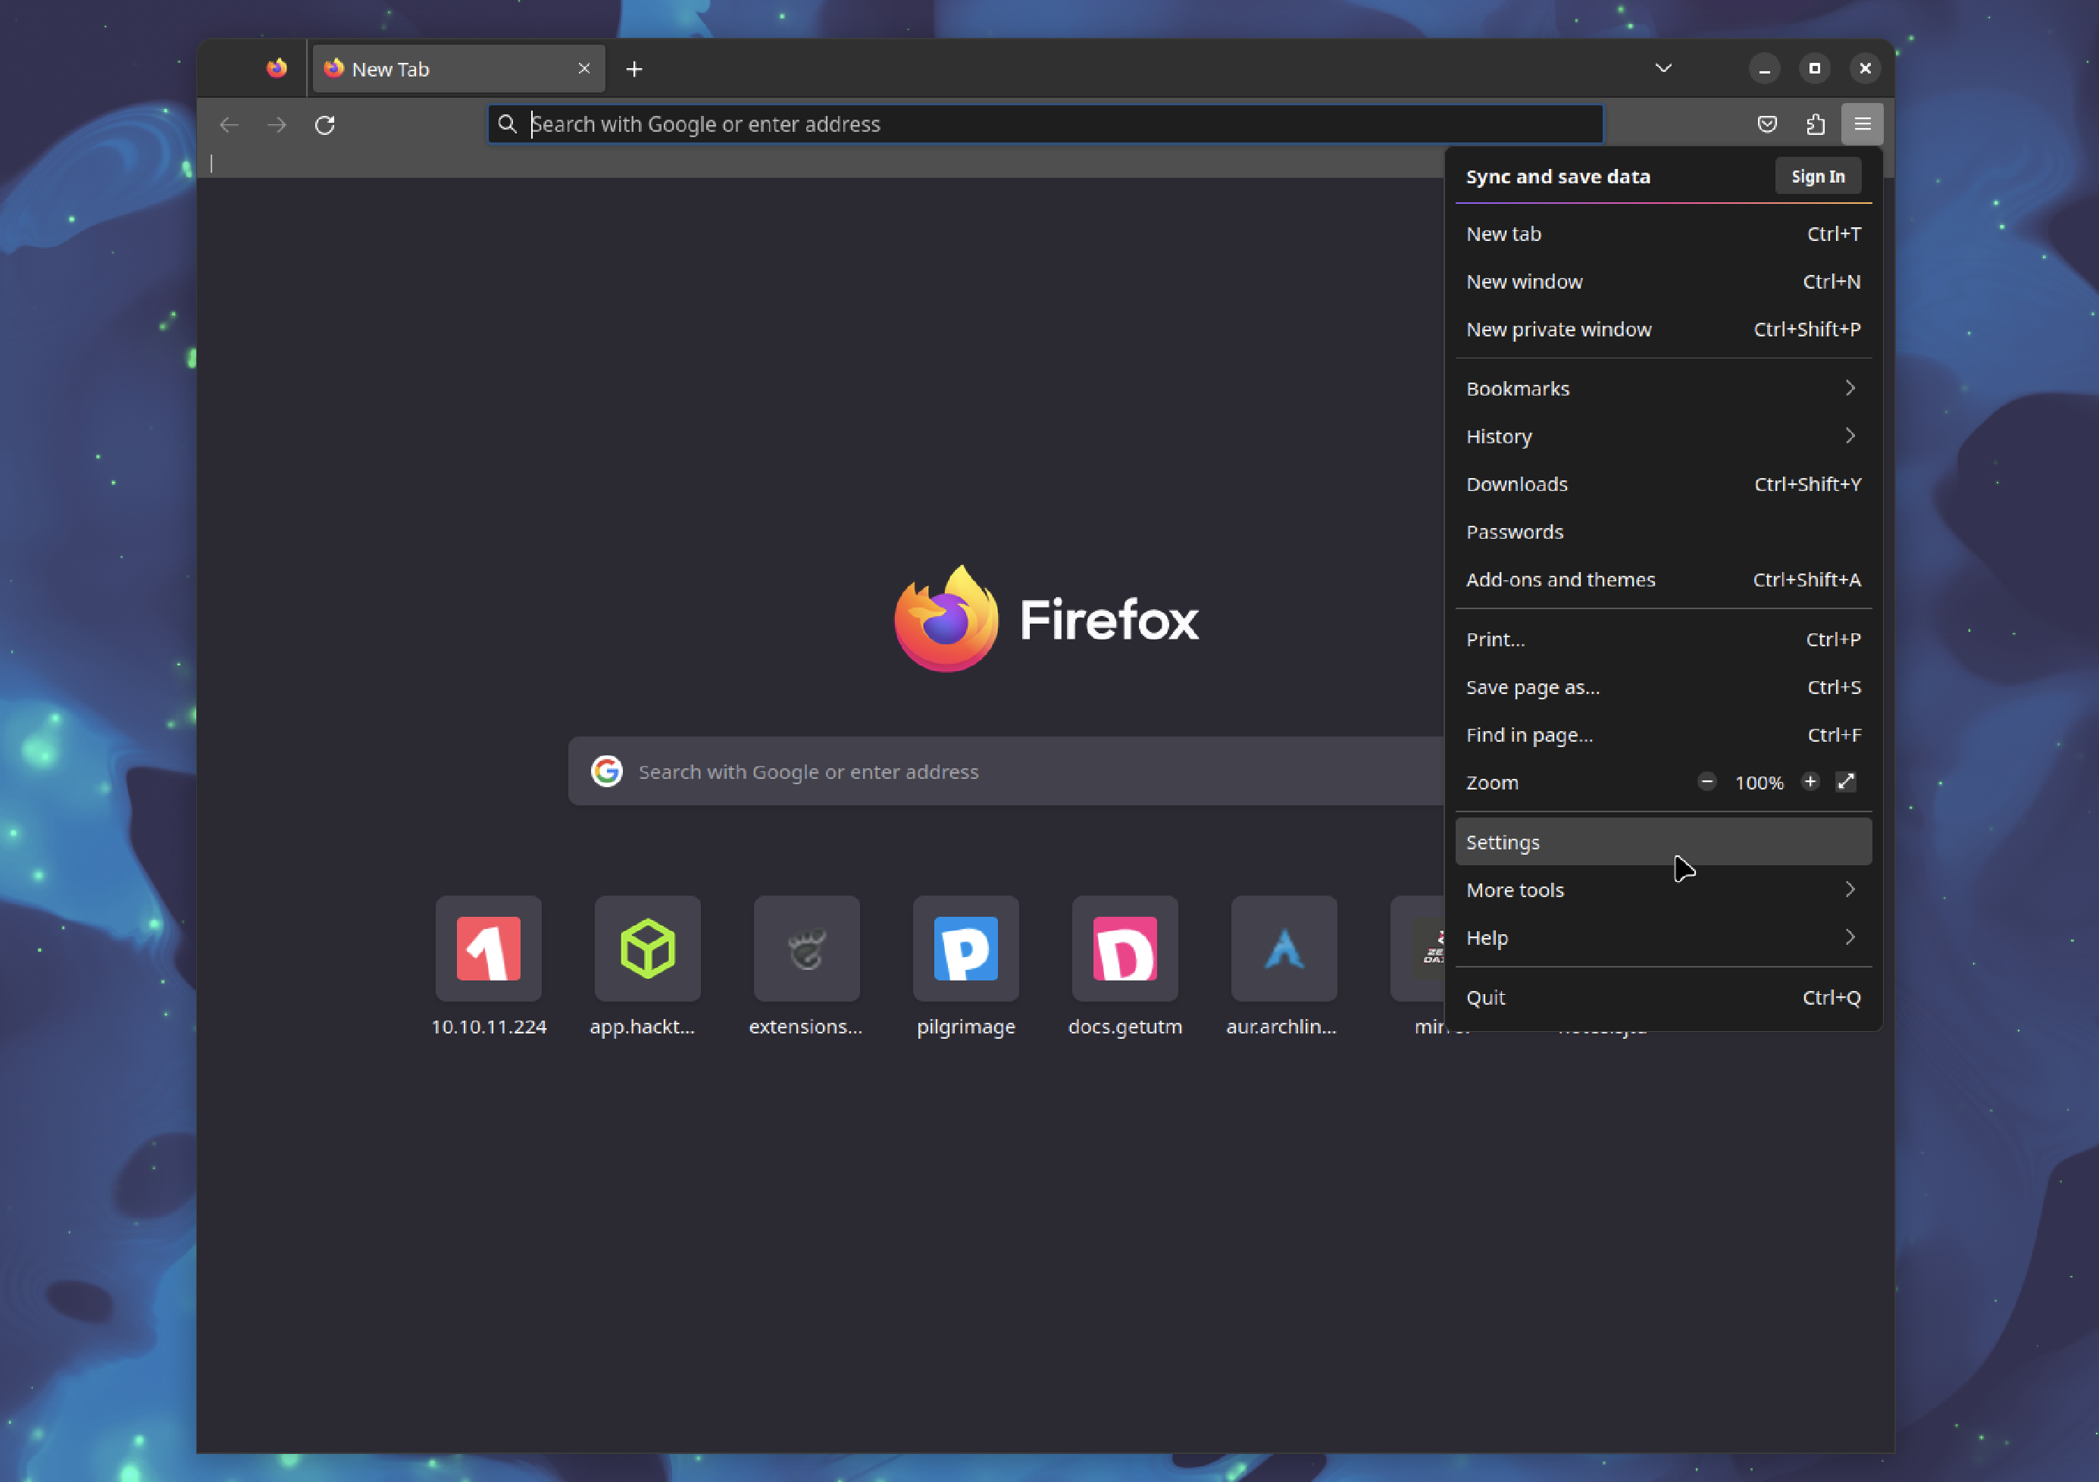Select Print... menu entry
This screenshot has width=2099, height=1482.
click(x=1663, y=639)
